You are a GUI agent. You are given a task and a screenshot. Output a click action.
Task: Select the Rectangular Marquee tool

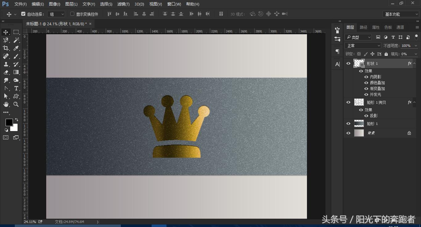pos(16,32)
